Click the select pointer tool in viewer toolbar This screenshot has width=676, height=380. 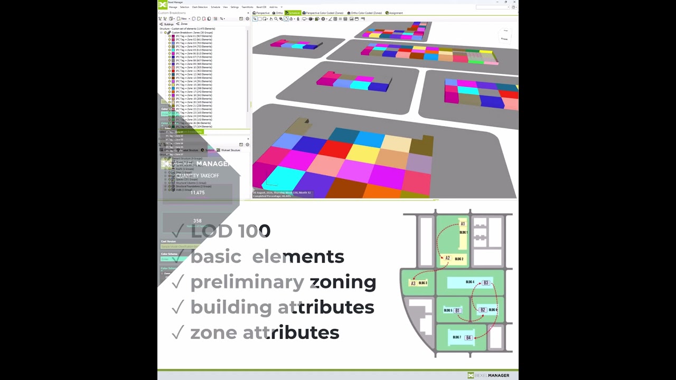[255, 19]
